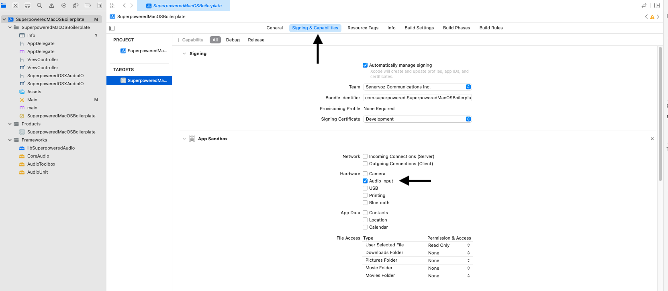Remove the App Sandbox capability
This screenshot has width=668, height=291.
pyautogui.click(x=652, y=139)
